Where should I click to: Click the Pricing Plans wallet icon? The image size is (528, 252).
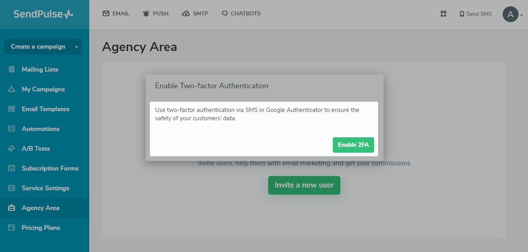pos(12,228)
